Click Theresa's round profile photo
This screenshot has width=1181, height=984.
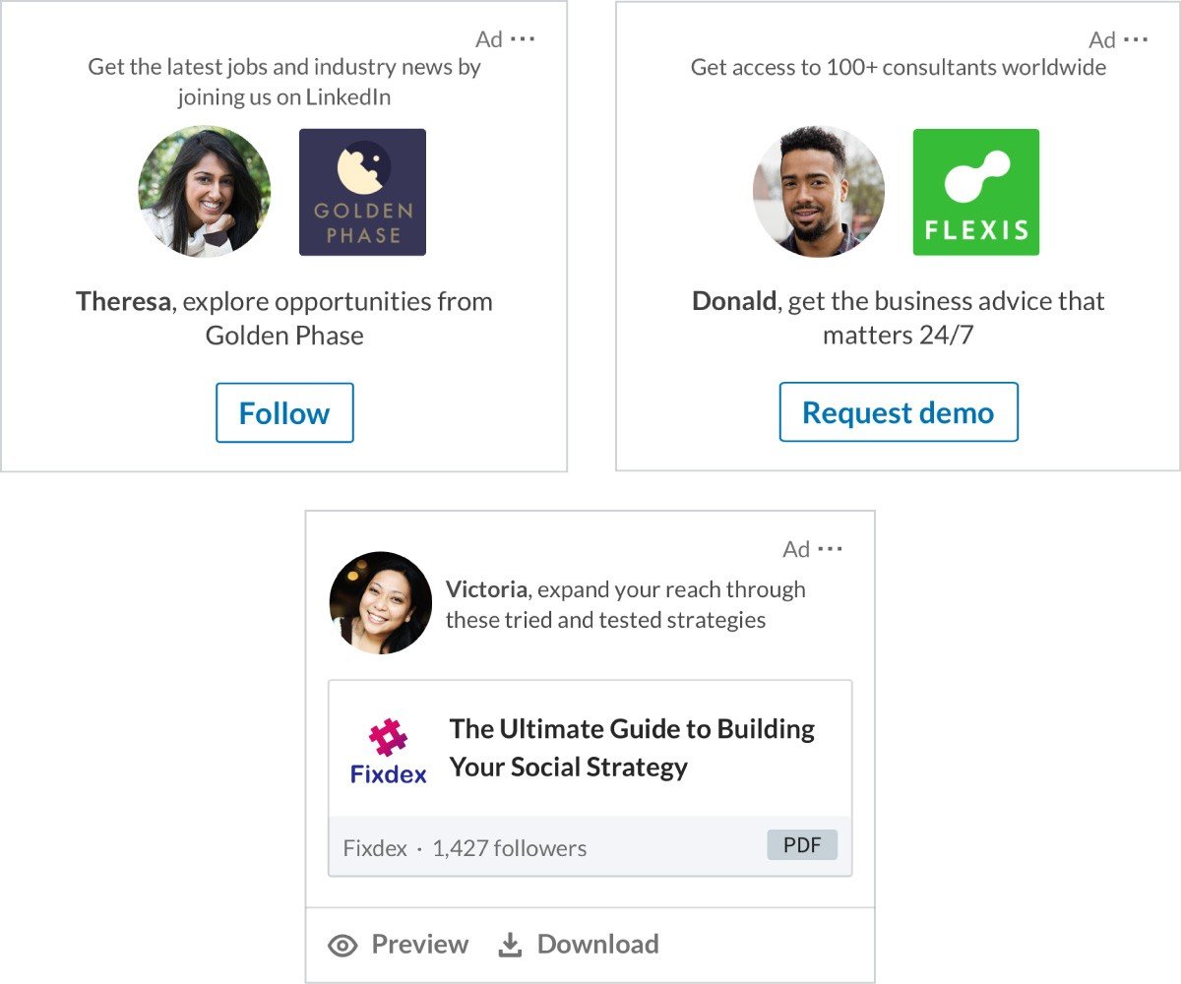[x=204, y=192]
